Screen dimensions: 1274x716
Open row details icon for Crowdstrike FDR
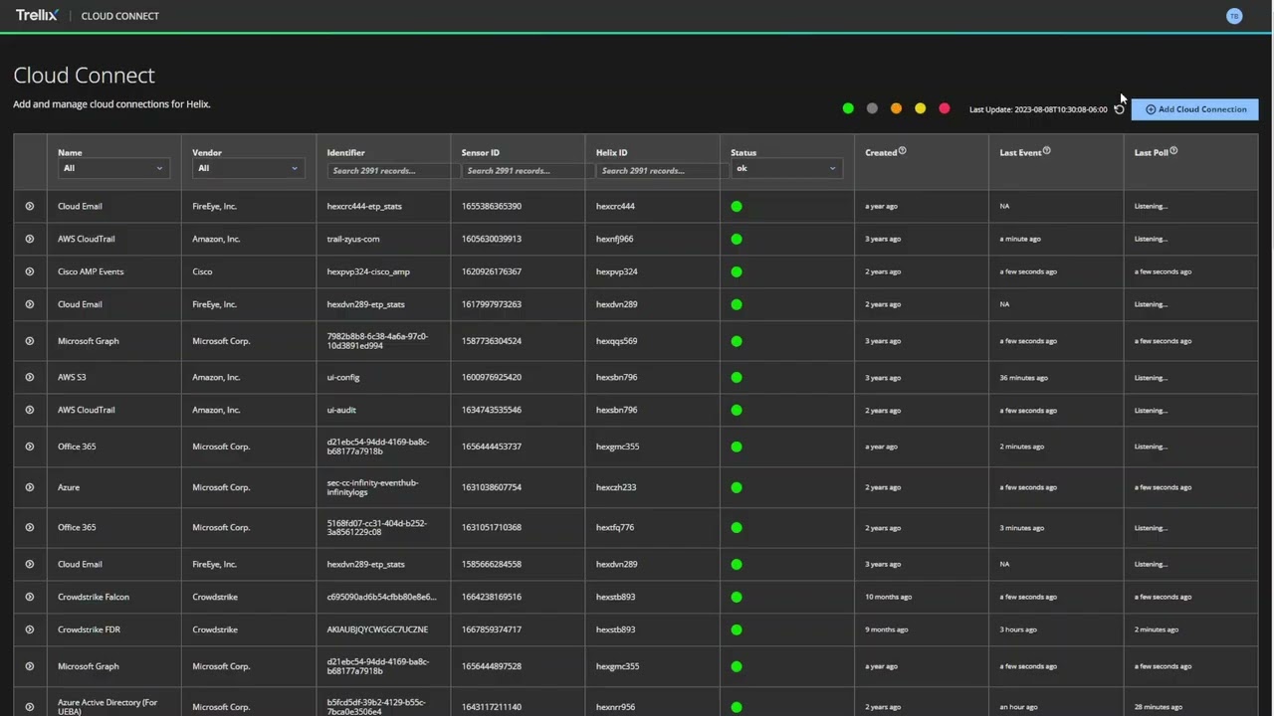pyautogui.click(x=30, y=629)
